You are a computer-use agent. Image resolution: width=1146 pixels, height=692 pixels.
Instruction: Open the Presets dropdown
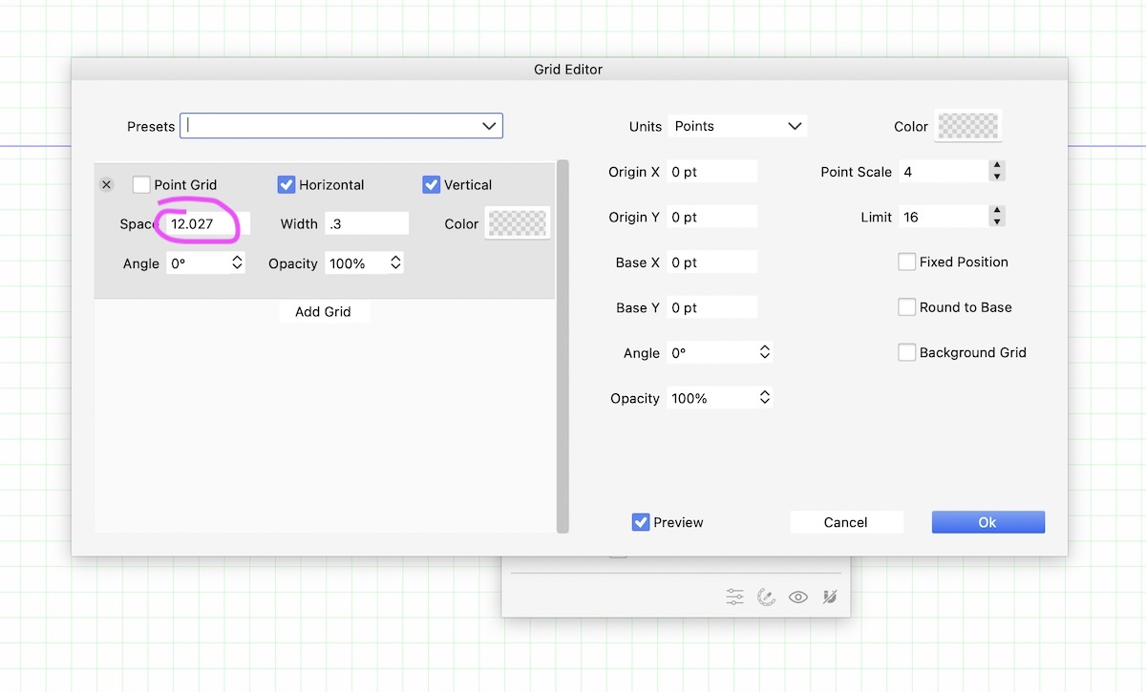pos(489,126)
